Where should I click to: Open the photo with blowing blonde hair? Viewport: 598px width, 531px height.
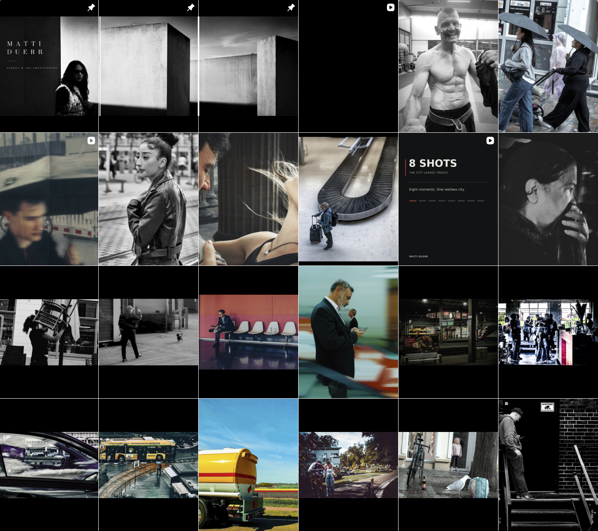248,199
